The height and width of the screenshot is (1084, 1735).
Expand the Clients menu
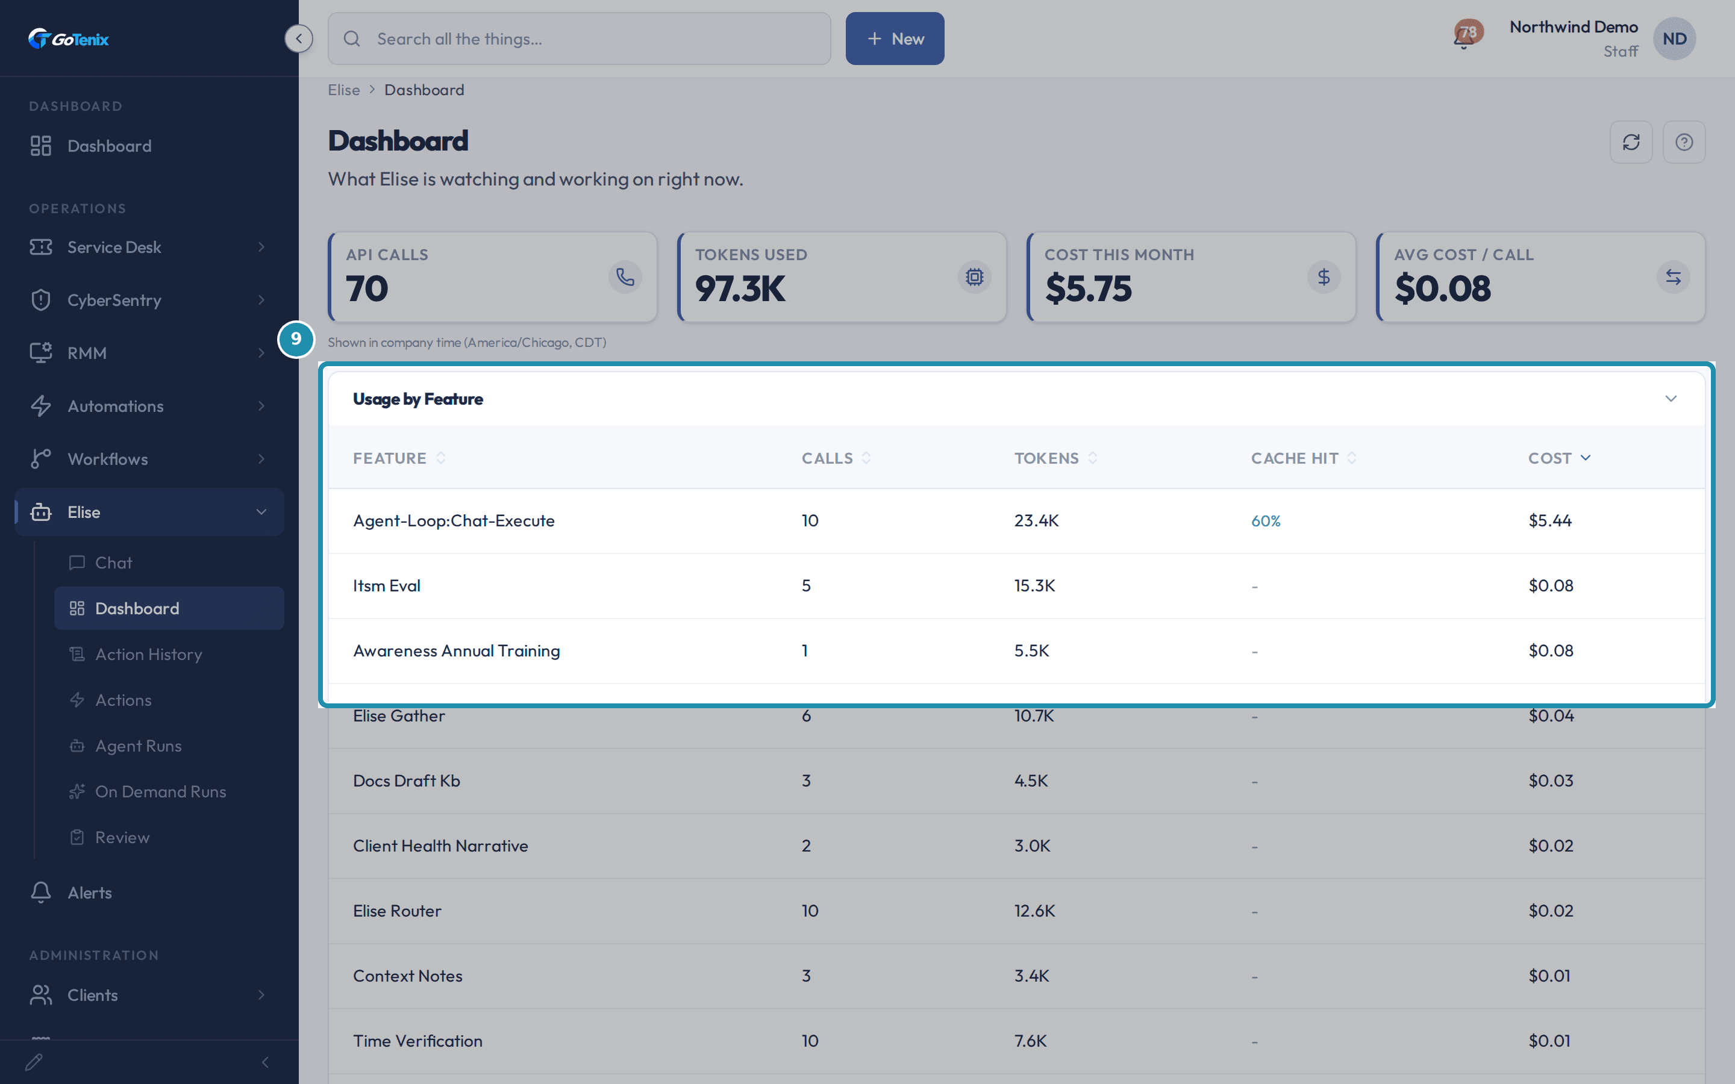pos(149,995)
